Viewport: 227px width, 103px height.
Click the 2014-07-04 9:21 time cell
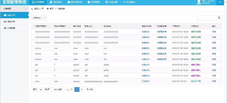pos(180,81)
